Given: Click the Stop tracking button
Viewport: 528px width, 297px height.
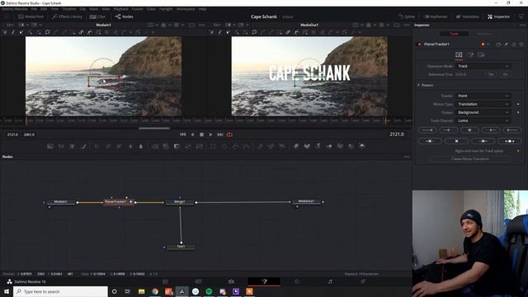Looking at the screenshot, I should coord(469,130).
